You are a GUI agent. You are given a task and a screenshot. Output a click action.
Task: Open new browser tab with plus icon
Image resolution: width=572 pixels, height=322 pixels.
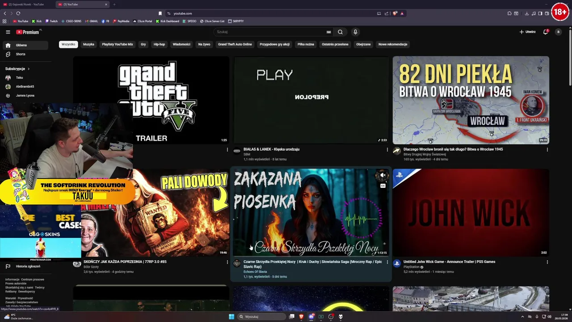[114, 4]
